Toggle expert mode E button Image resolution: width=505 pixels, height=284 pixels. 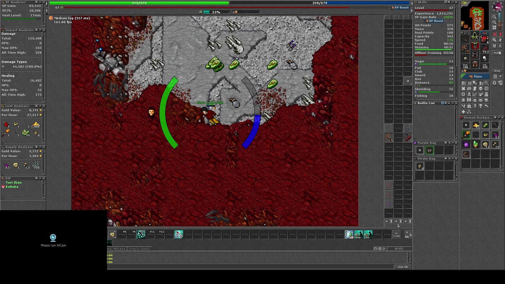[x=500, y=46]
